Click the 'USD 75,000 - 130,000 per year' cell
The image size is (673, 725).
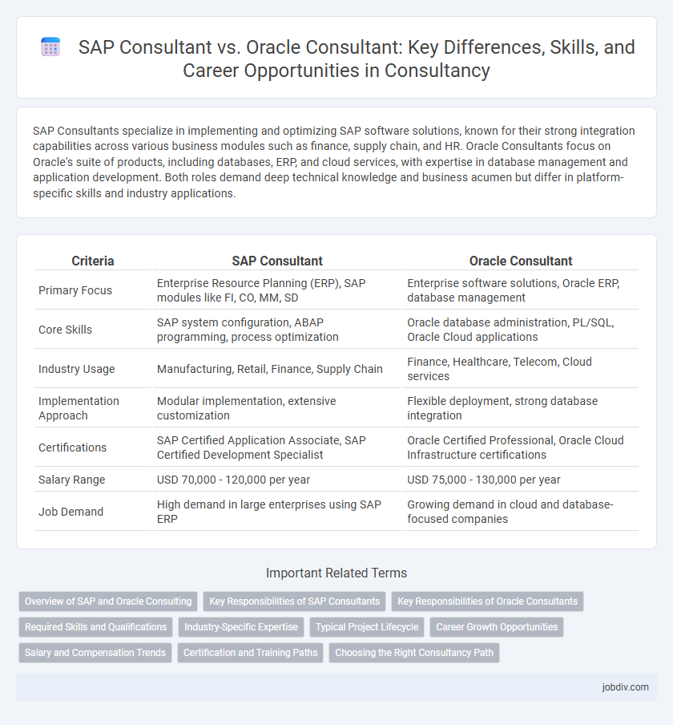[x=521, y=480]
